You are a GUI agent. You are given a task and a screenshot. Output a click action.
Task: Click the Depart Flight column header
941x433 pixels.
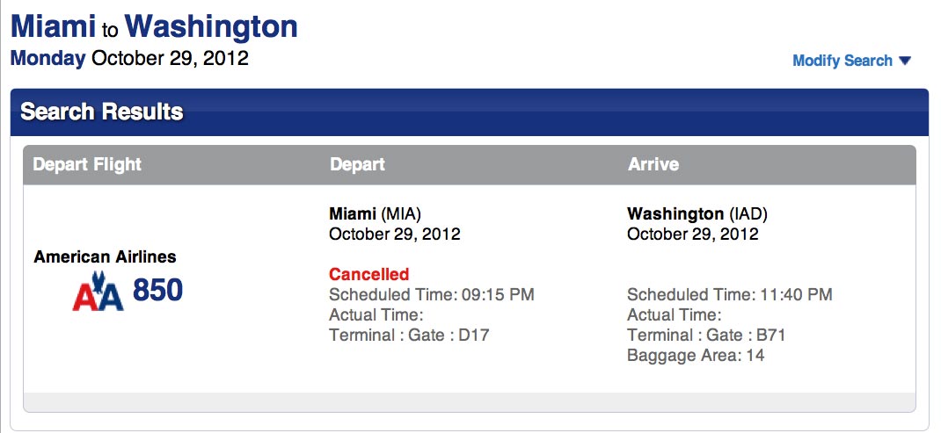[x=87, y=164]
